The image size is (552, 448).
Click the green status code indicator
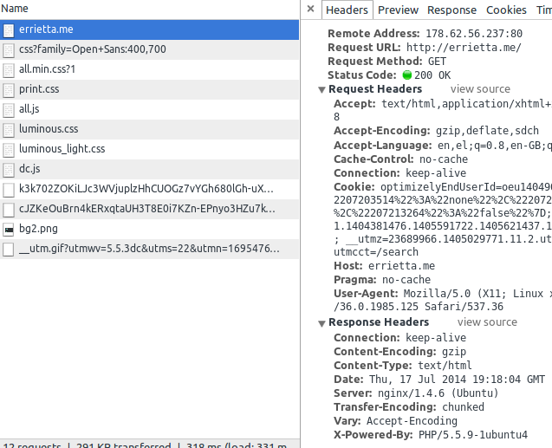(407, 75)
